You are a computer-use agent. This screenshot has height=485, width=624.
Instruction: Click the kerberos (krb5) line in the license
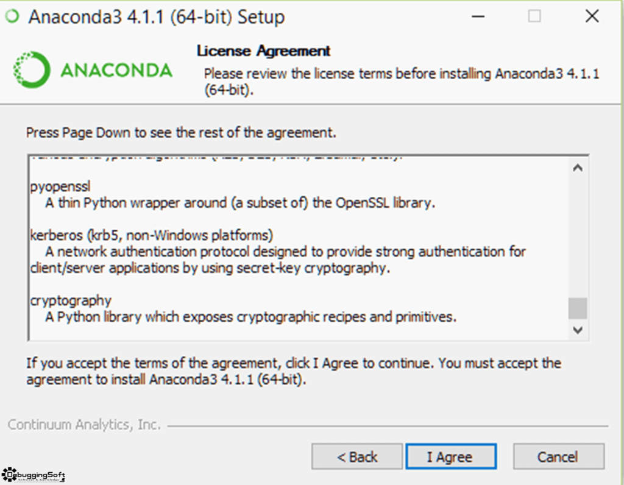tap(152, 235)
